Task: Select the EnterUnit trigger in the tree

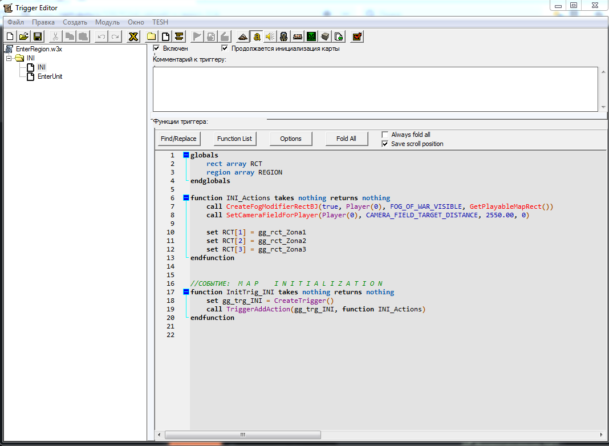Action: tap(50, 76)
